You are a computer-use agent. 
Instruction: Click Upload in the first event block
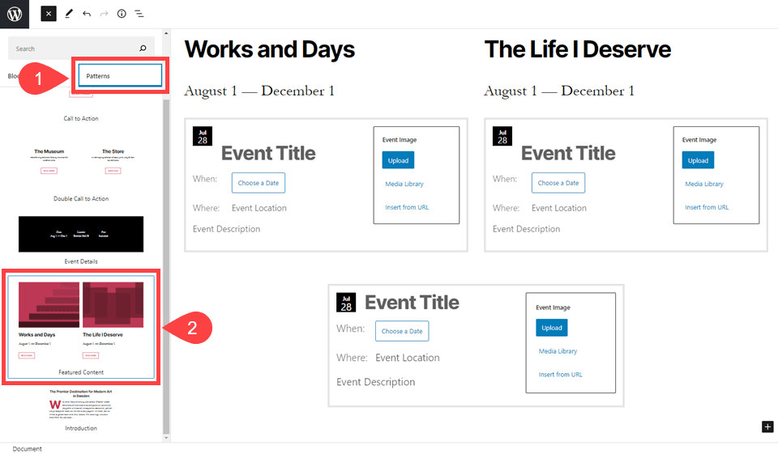click(x=398, y=160)
